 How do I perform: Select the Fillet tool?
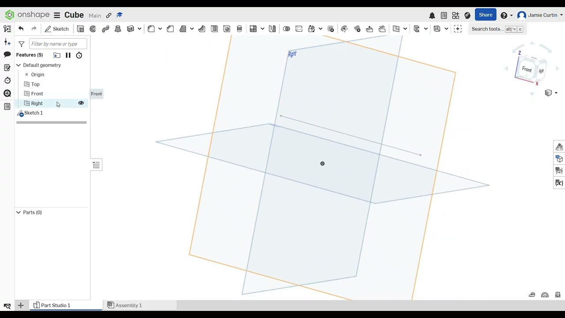pyautogui.click(x=151, y=29)
